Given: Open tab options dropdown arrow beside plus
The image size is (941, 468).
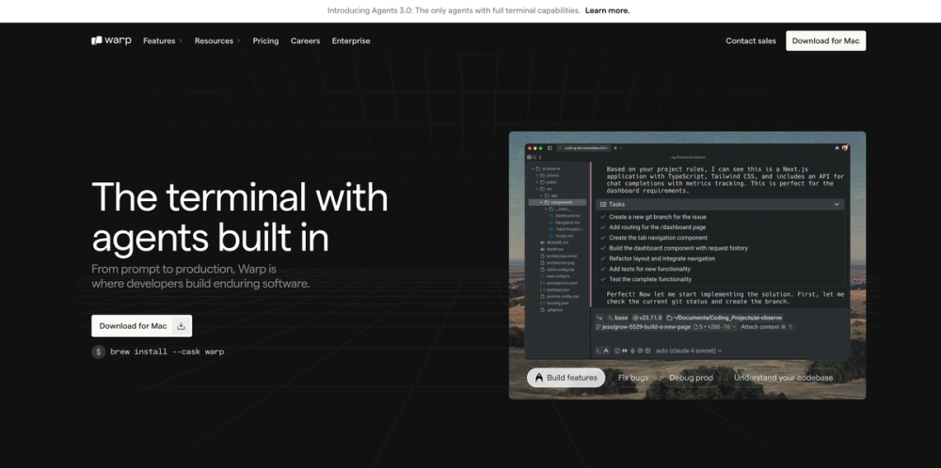Looking at the screenshot, I should click(621, 148).
